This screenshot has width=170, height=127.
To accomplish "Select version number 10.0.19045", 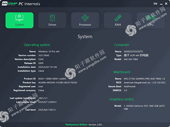I will point(44,55).
